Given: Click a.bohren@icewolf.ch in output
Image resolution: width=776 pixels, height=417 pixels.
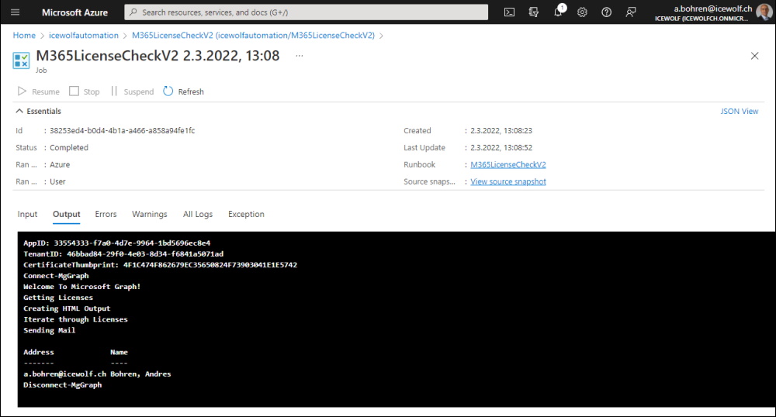Looking at the screenshot, I should (x=65, y=374).
